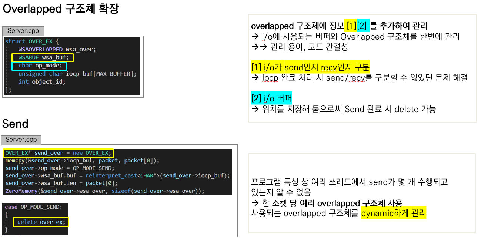This screenshot has width=478, height=238.
Task: Select the Server.cpp label above struct OVER_EX code
Action: [23, 31]
